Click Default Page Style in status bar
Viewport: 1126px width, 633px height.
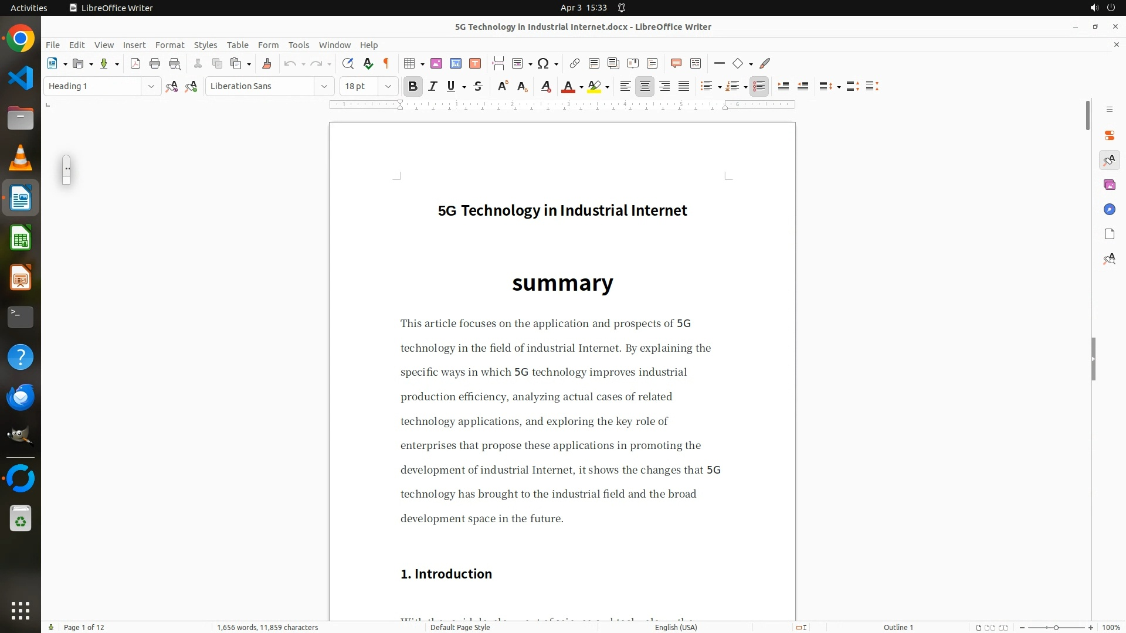coord(460,627)
